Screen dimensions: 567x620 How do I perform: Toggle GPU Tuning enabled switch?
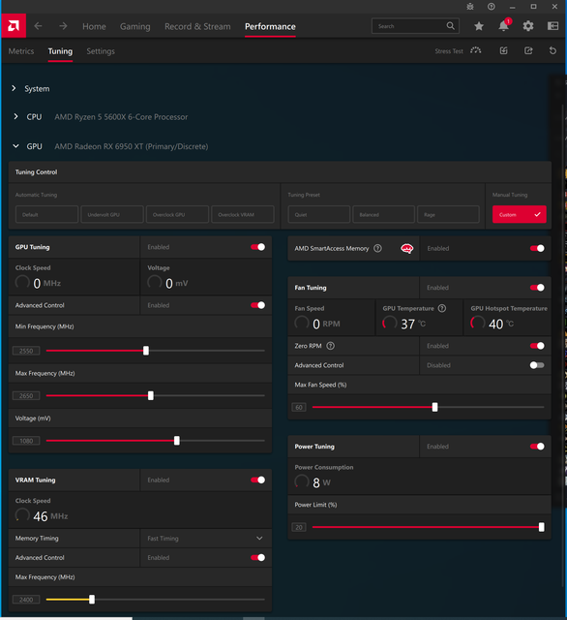tap(257, 247)
